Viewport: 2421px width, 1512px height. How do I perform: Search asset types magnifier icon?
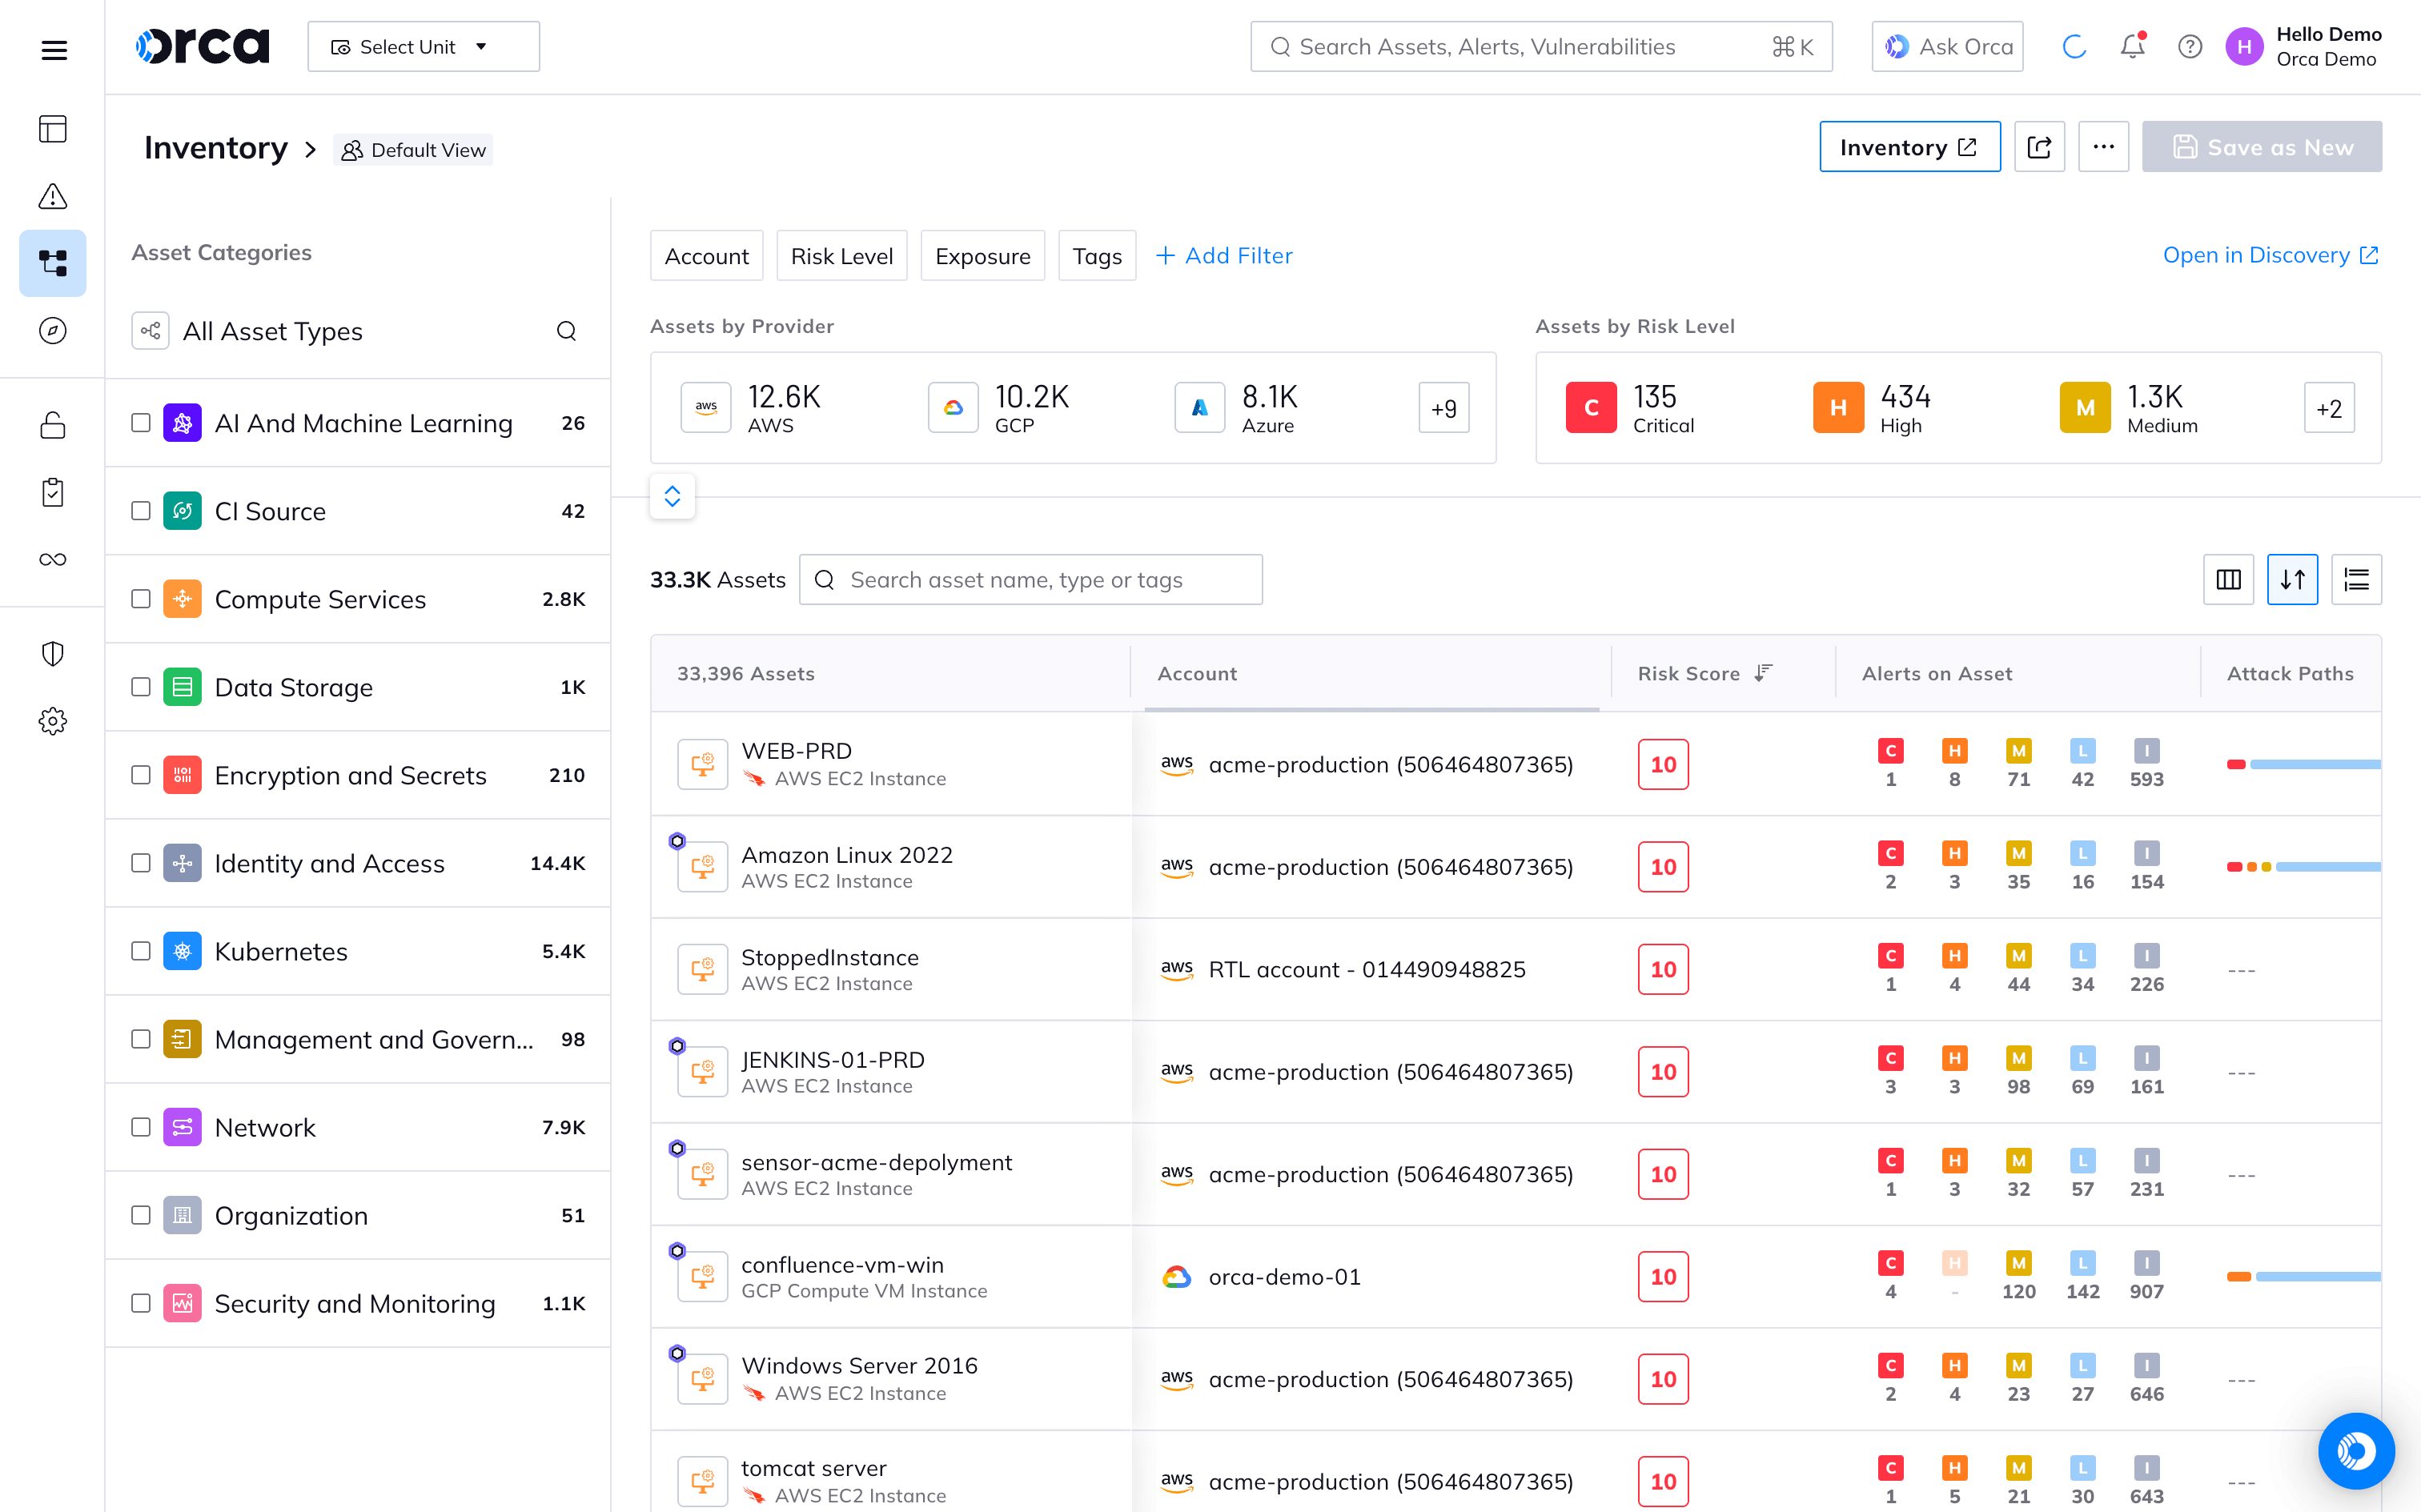(x=566, y=331)
